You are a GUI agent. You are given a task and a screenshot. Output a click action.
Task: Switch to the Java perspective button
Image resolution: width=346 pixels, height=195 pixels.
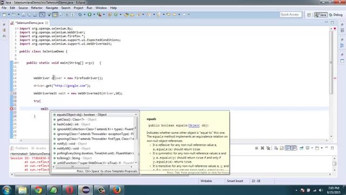tap(321, 15)
